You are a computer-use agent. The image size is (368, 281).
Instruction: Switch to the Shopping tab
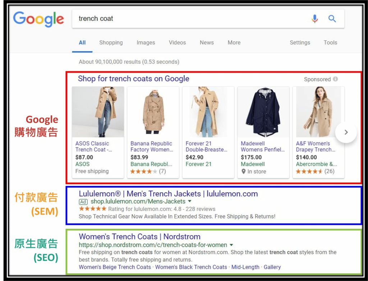coord(111,43)
